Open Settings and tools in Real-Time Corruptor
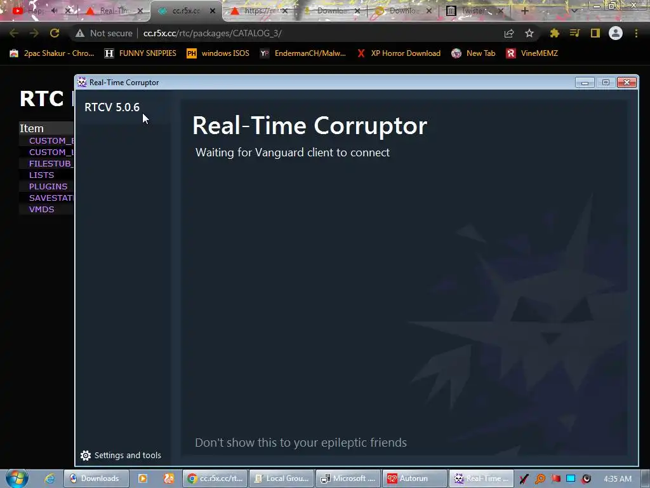The height and width of the screenshot is (488, 650). (x=121, y=455)
